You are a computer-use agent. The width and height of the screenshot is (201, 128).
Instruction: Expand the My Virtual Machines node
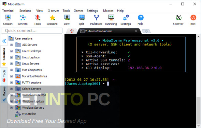point(11,76)
